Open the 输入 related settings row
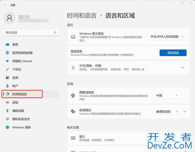Image resolution: width=195 pixels, height=152 pixels. (x=129, y=138)
